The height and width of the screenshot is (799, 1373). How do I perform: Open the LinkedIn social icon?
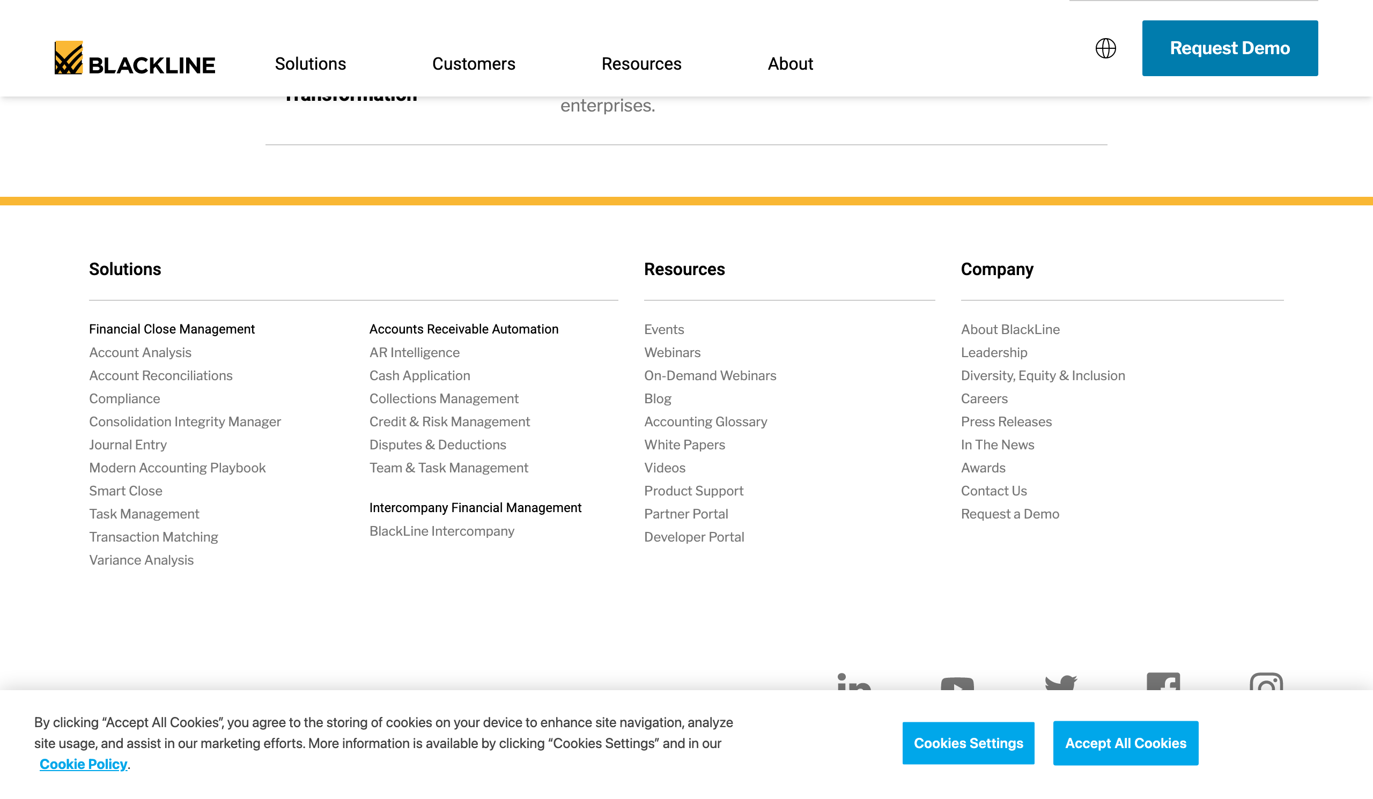pos(854,682)
